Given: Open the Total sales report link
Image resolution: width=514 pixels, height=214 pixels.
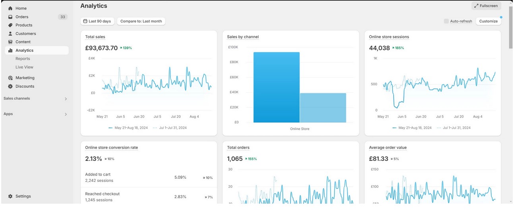Looking at the screenshot, I should (x=95, y=37).
